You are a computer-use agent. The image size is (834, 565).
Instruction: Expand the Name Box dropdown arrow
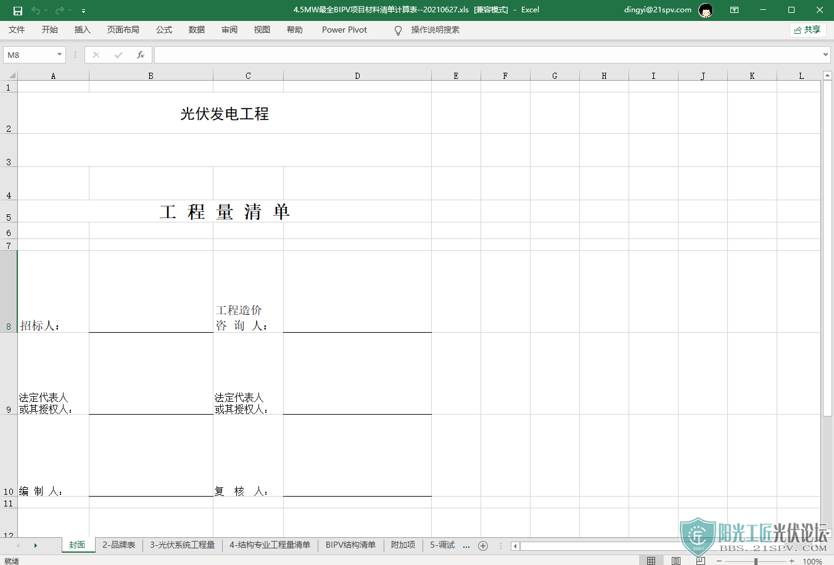(x=60, y=55)
